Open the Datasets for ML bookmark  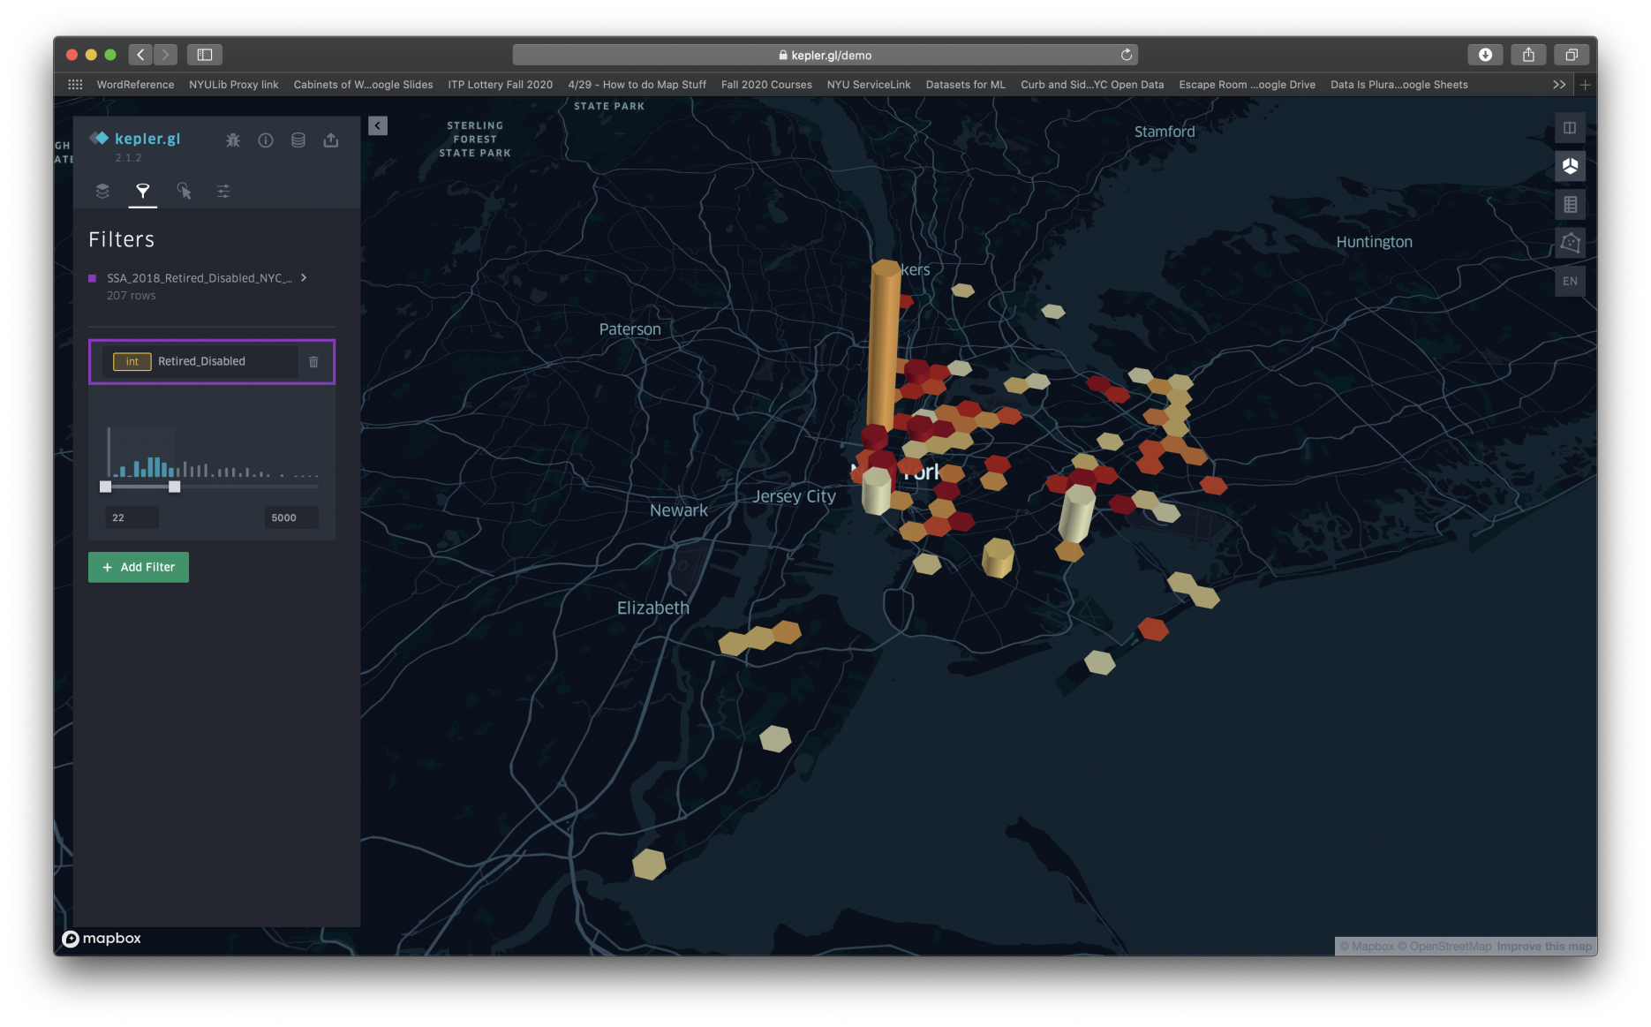(x=965, y=85)
